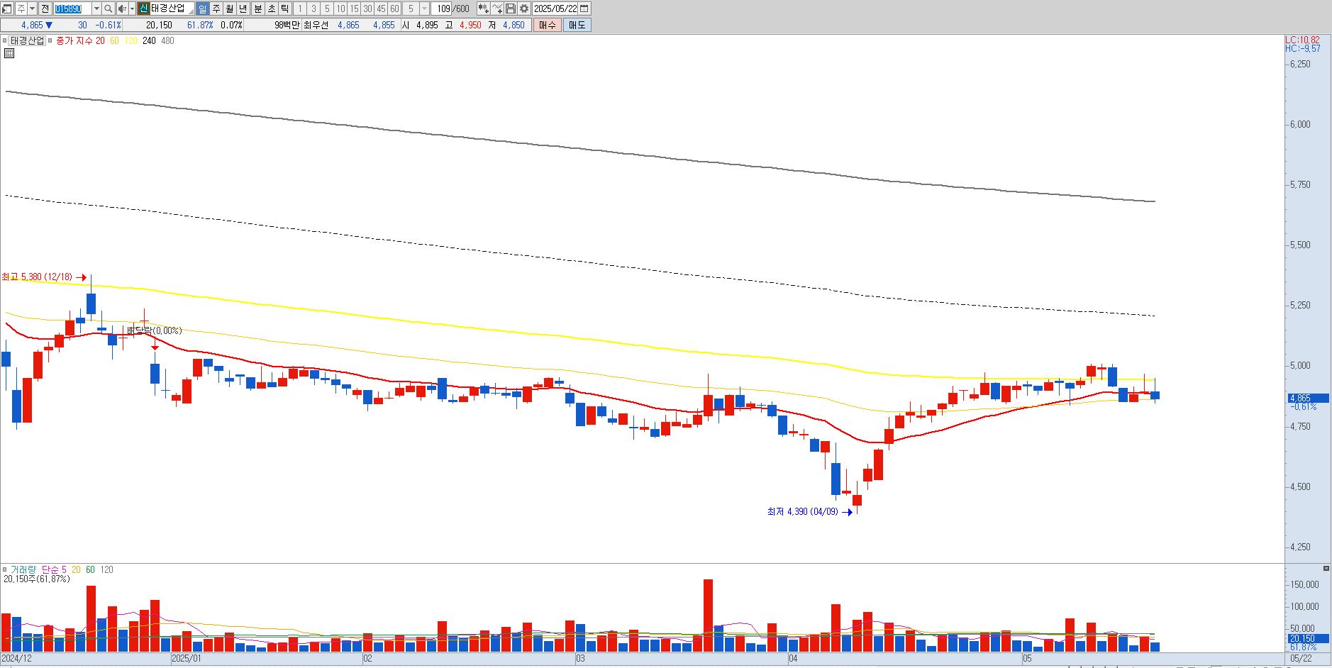Click the 매도 sell button
1332x668 pixels.
tap(577, 25)
